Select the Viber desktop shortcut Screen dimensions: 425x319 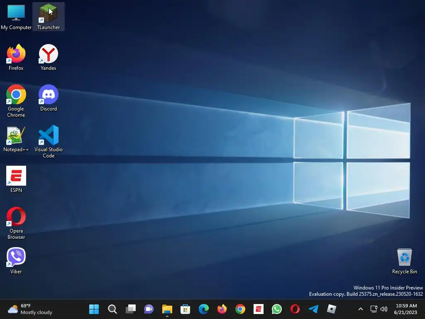click(16, 261)
